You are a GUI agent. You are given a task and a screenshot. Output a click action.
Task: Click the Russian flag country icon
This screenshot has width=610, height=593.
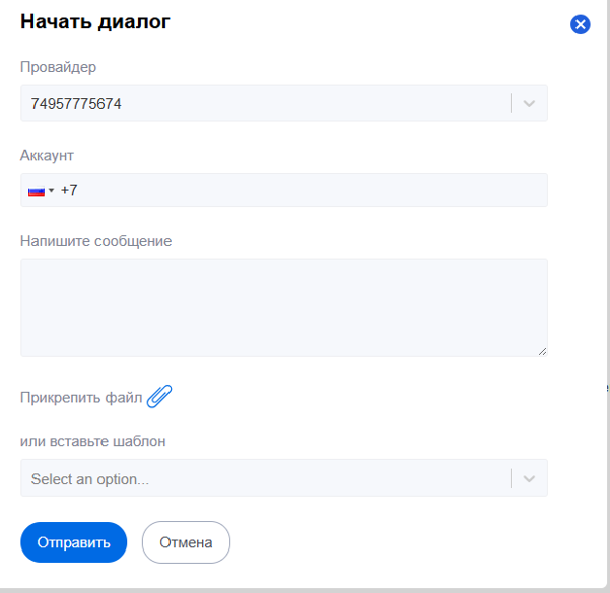click(x=36, y=191)
